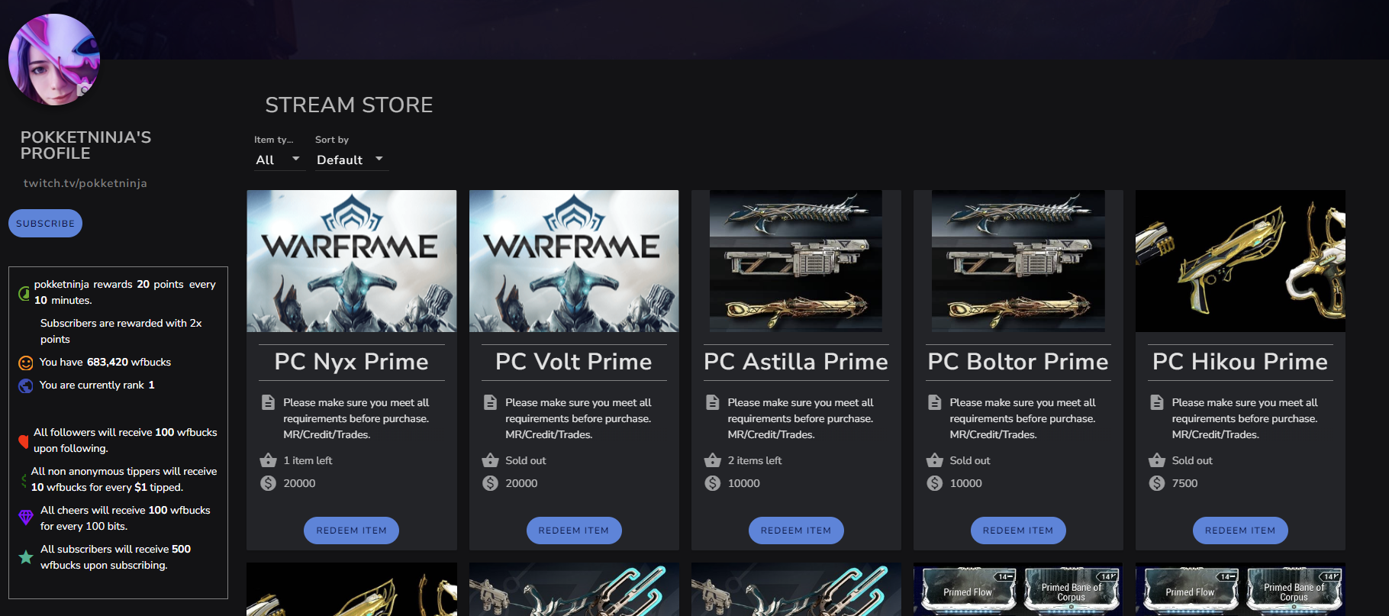This screenshot has width=1389, height=616.
Task: Click the PC Hikou Prime weapon image
Action: tap(1240, 261)
